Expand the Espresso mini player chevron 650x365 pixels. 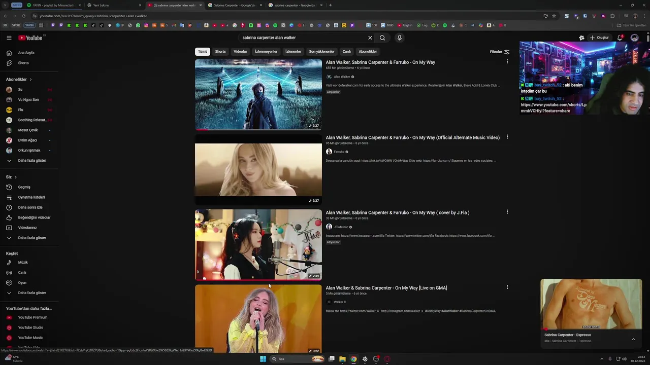[x=633, y=339]
